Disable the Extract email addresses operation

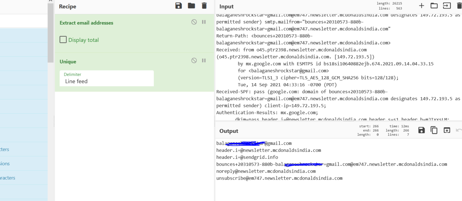(x=194, y=22)
